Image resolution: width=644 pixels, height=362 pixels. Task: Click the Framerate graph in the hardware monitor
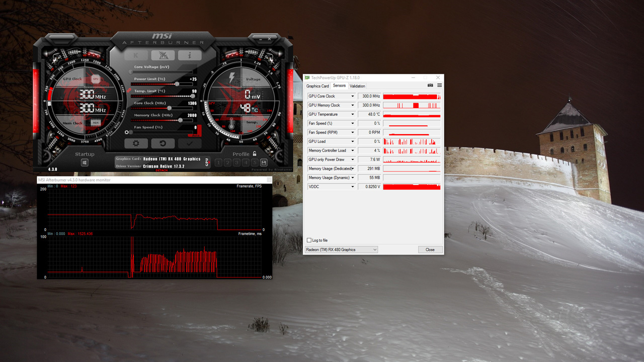point(155,210)
